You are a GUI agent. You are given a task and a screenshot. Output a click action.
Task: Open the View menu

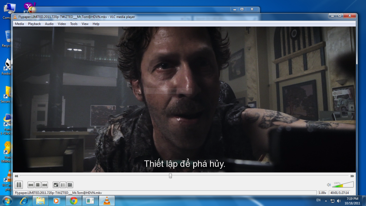tap(85, 24)
